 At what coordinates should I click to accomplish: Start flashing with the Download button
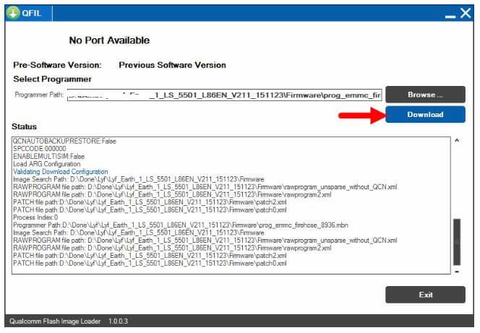(425, 114)
